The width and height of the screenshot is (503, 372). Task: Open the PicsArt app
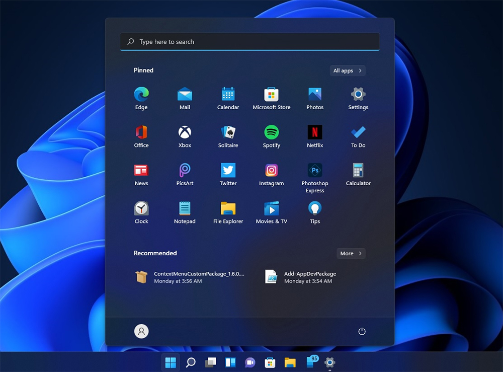pyautogui.click(x=185, y=171)
